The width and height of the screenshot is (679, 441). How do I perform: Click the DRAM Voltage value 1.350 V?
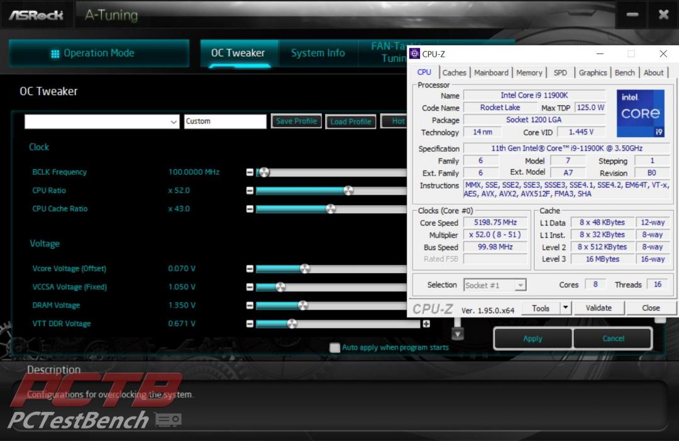tap(182, 305)
